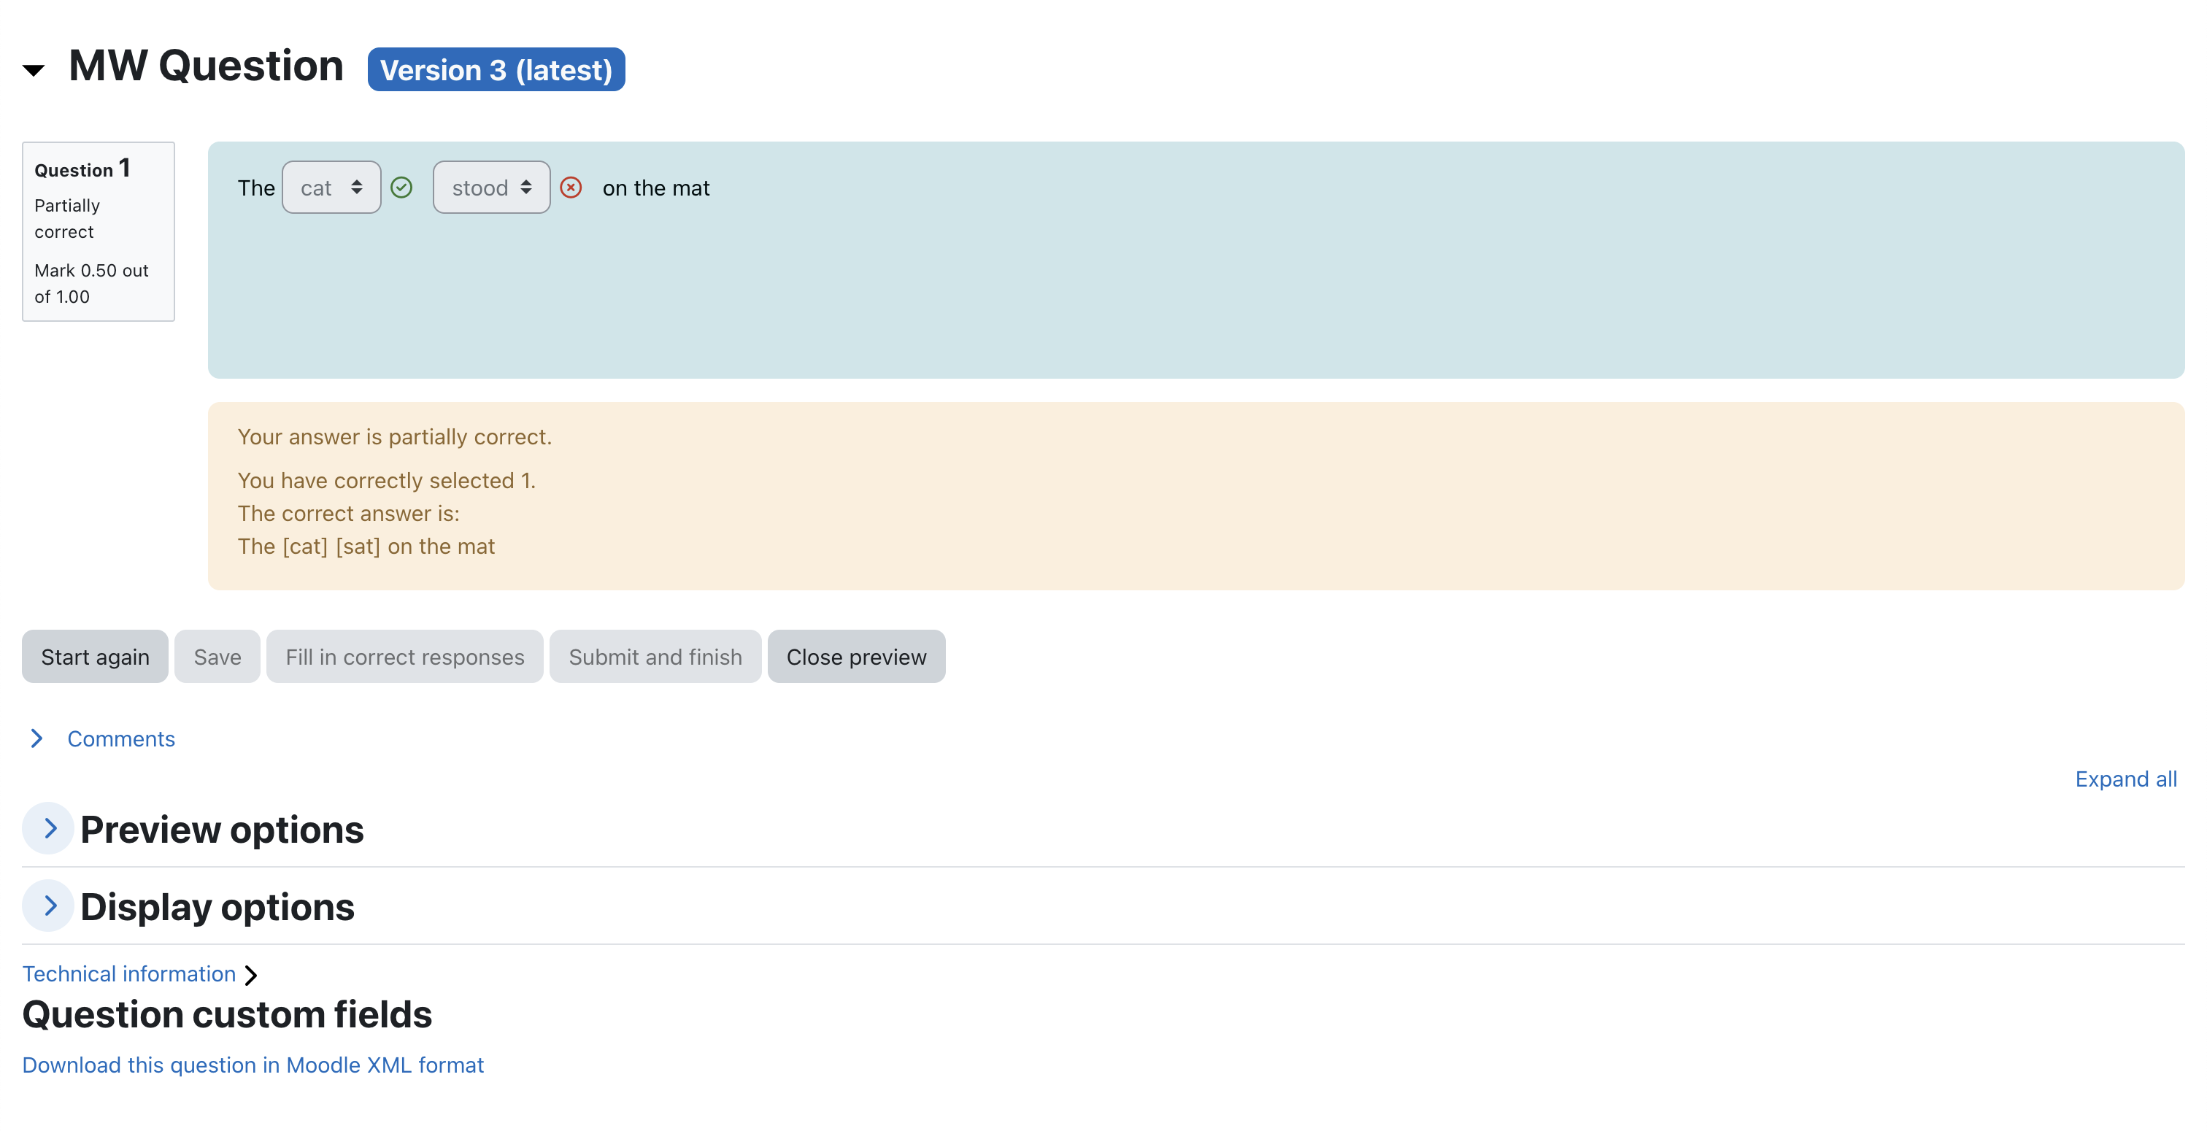Click the Save button
2207x1131 pixels.
coord(217,657)
